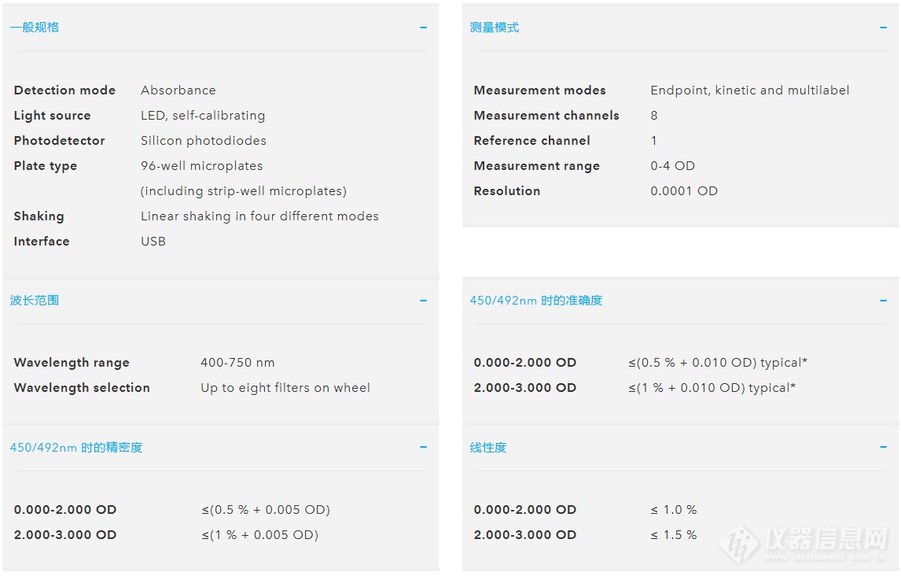
Task: Click the 测量模式 section heading
Action: pyautogui.click(x=495, y=28)
